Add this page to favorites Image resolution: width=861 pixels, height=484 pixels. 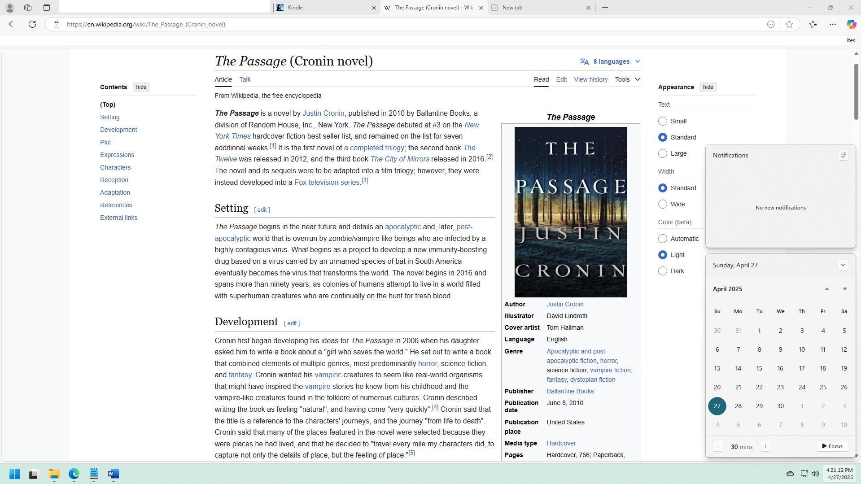point(789,24)
